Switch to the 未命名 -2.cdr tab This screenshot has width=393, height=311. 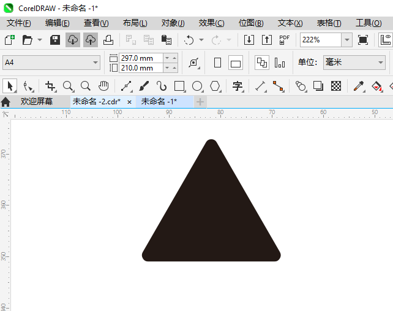click(97, 102)
